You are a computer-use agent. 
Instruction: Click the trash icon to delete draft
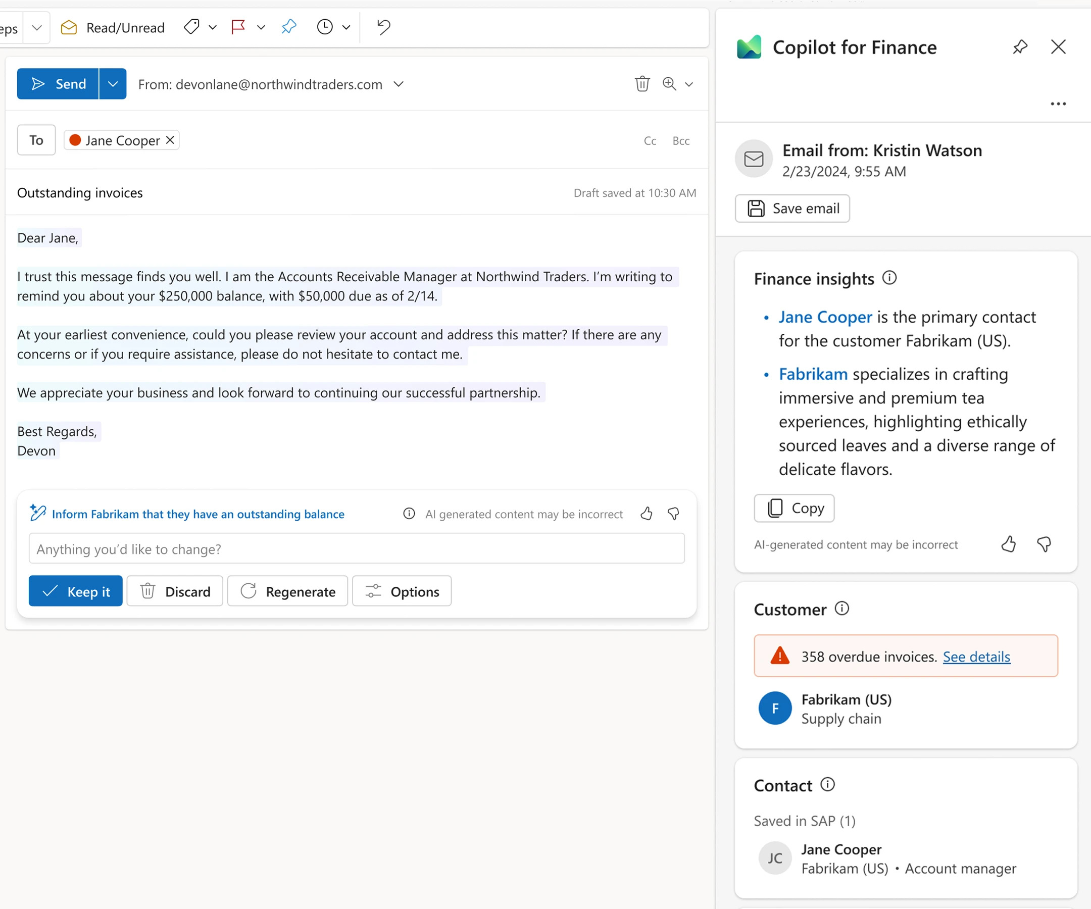coord(642,84)
